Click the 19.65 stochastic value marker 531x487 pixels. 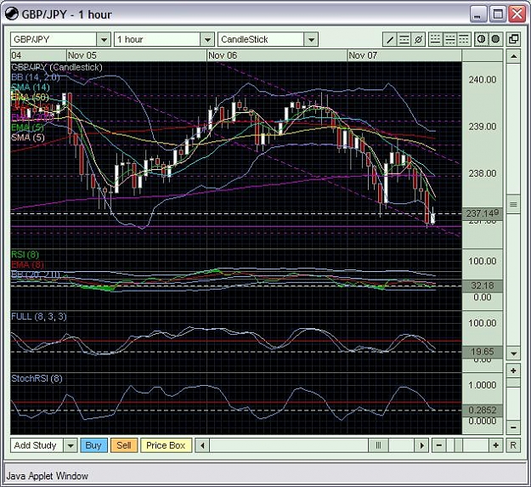pyautogui.click(x=483, y=352)
